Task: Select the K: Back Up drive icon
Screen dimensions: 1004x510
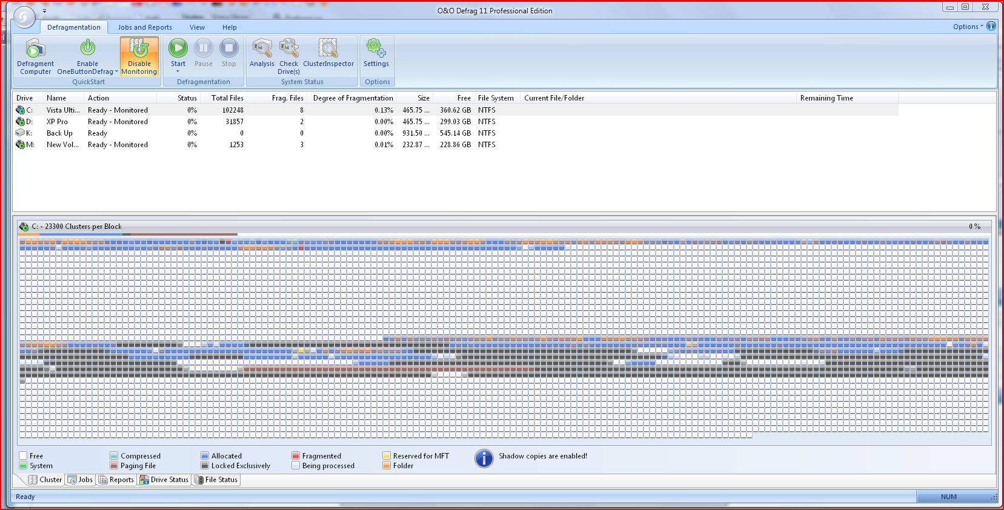Action: click(20, 133)
